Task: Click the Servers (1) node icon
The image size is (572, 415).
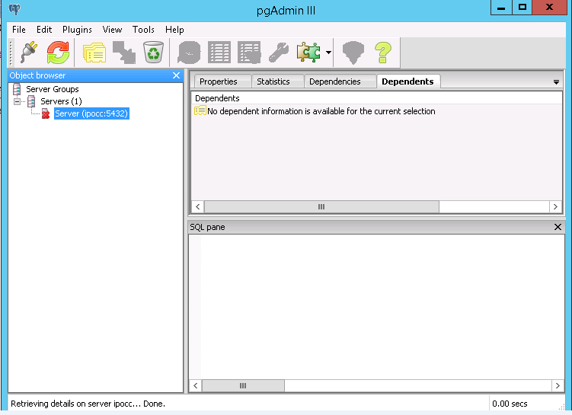Action: click(x=31, y=101)
